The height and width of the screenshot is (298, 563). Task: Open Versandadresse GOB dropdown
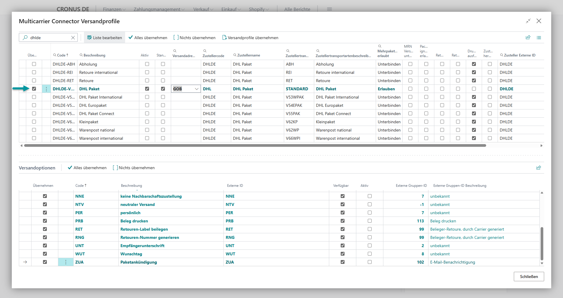pos(197,89)
